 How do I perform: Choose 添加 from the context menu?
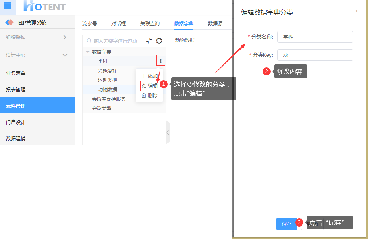(x=150, y=76)
